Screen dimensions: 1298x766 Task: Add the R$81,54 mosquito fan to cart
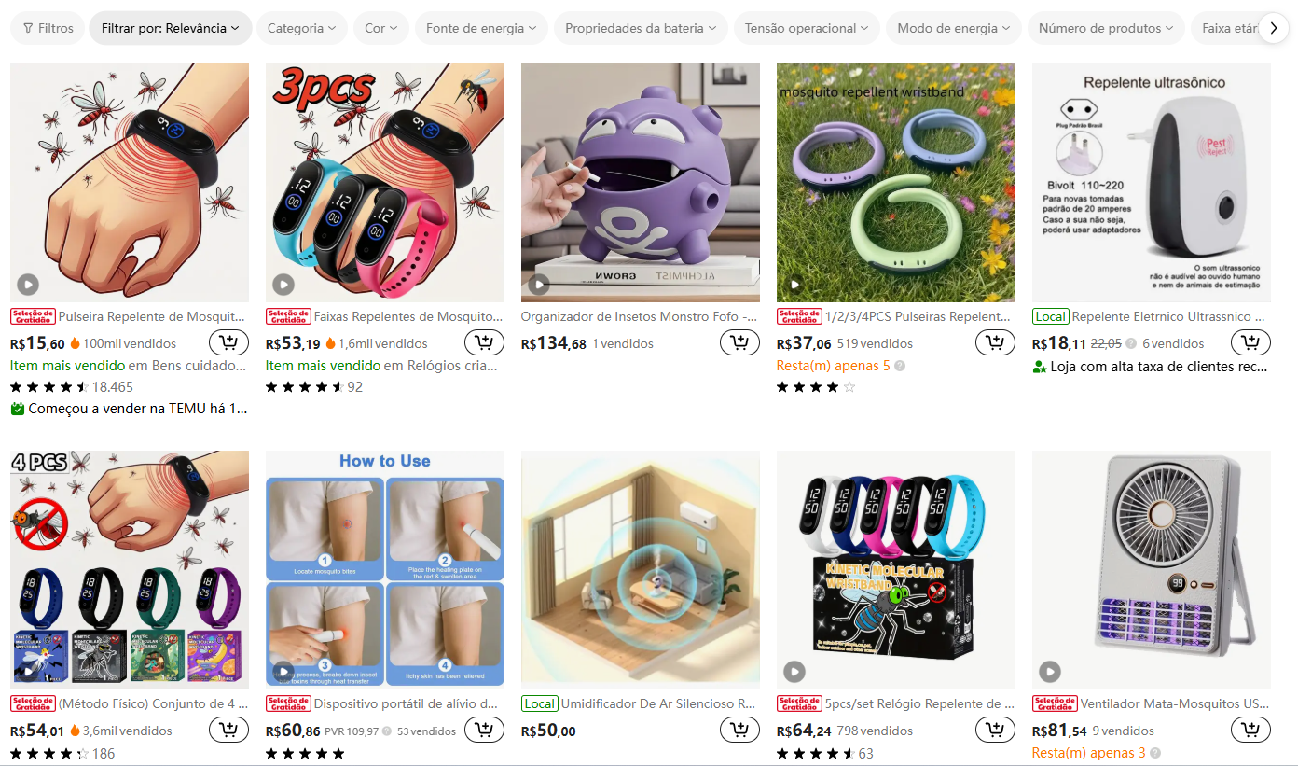(1250, 730)
